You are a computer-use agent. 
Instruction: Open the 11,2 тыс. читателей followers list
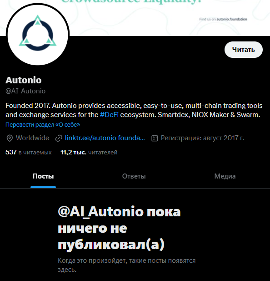coord(89,152)
